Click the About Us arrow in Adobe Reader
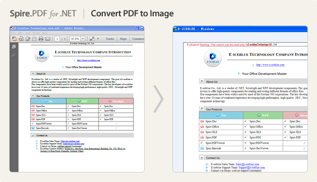 (33, 73)
